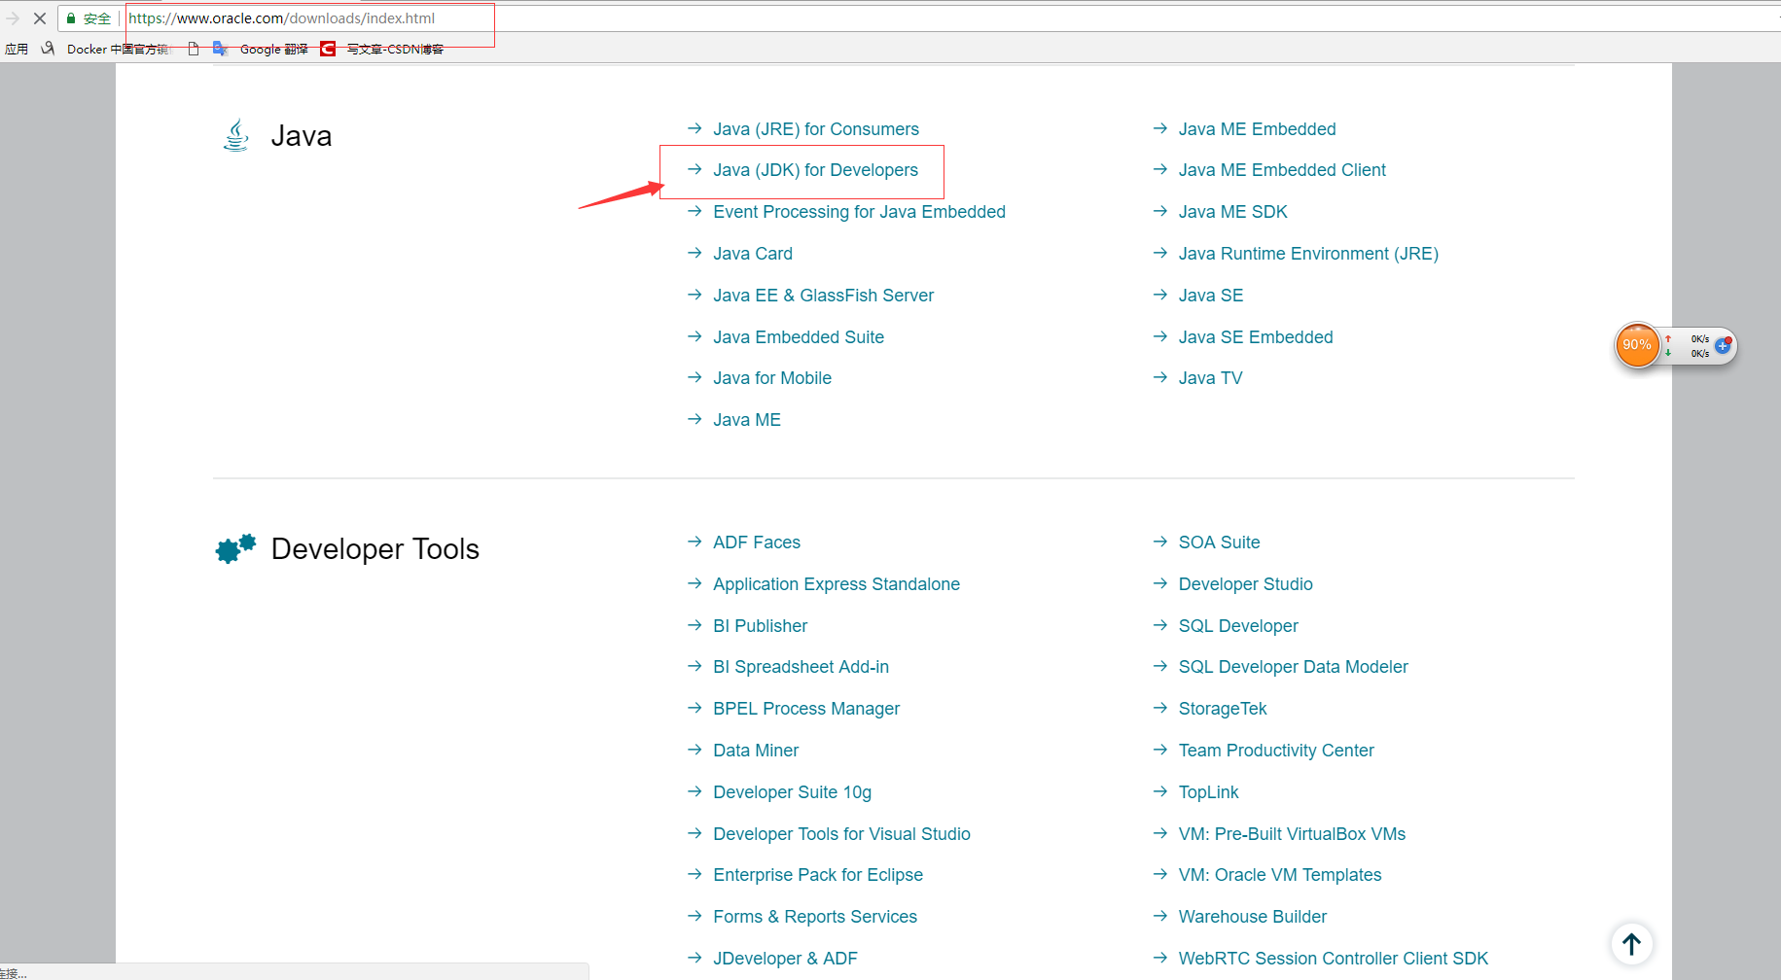
Task: Open the ADF Faces link
Action: coord(757,542)
